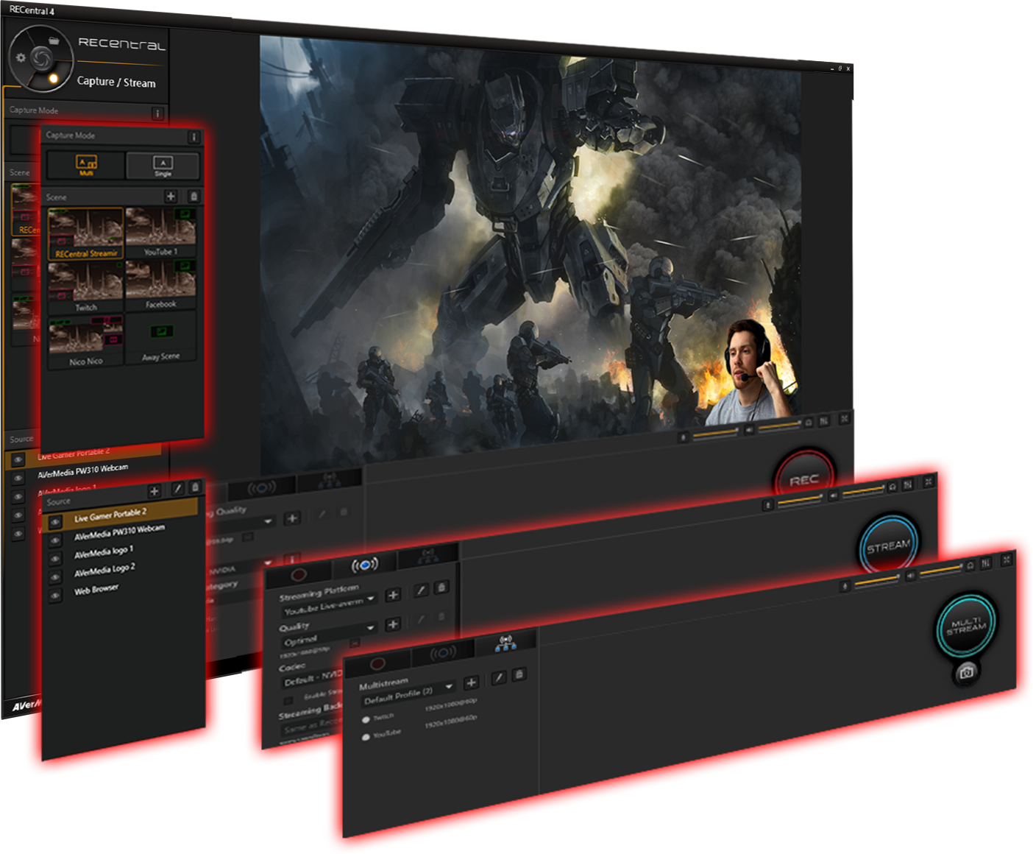
Task: Toggle the eye icon for AVerMedia Logo 2
Action: click(x=55, y=578)
